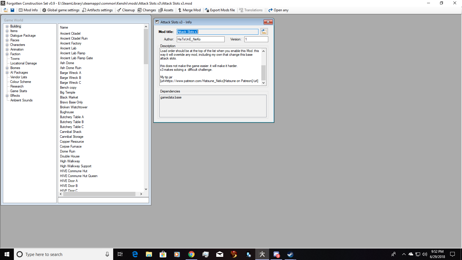
Task: Open Translations tool
Action: tap(251, 10)
